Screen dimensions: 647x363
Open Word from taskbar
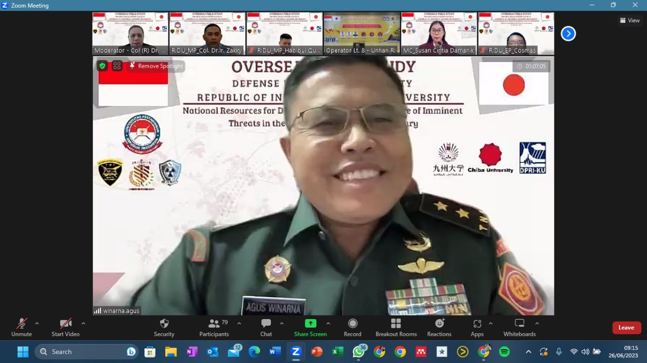pyautogui.click(x=275, y=351)
